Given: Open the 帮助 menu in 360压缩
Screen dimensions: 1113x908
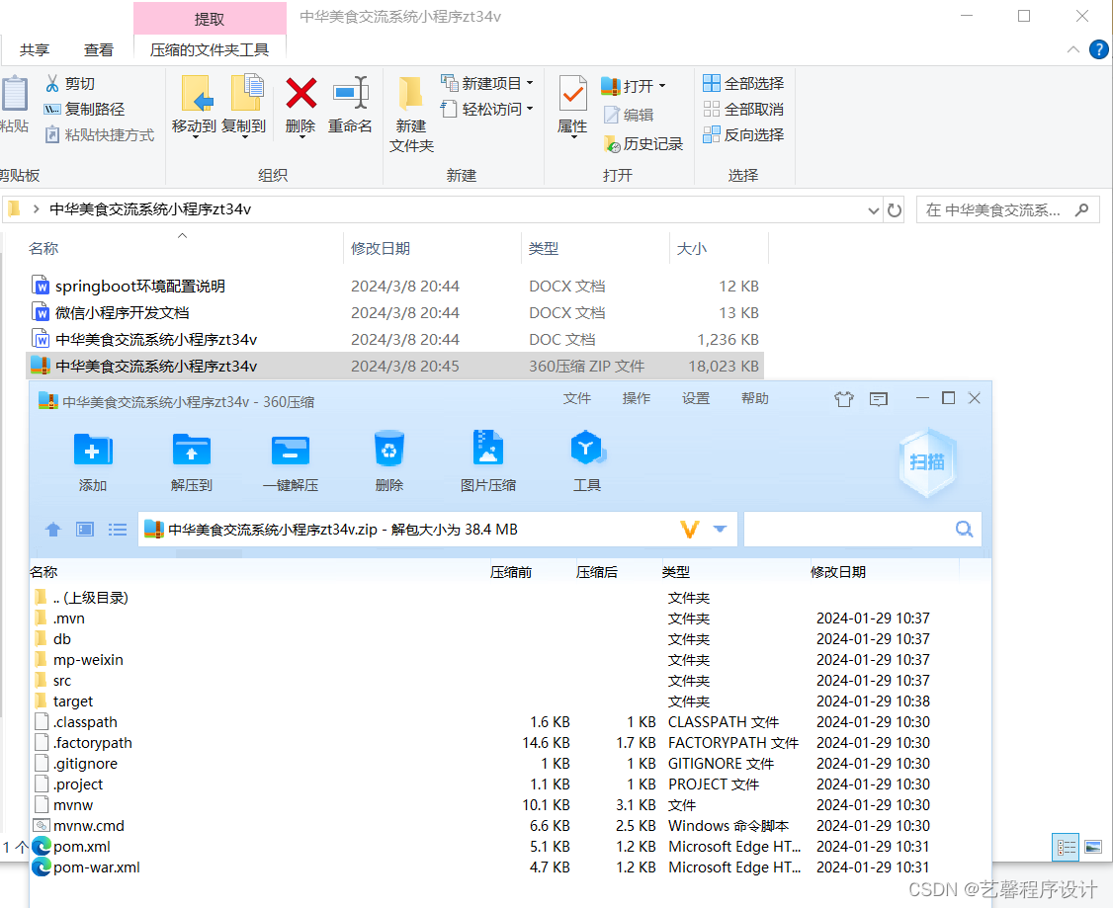Looking at the screenshot, I should tap(754, 398).
